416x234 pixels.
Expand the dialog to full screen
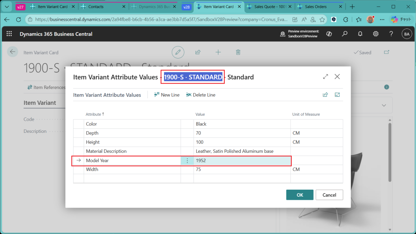click(x=325, y=77)
